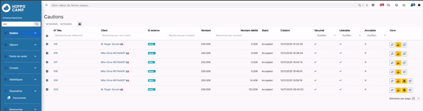This screenshot has width=423, height=111.
Task: Open the Eléments par page dropdown
Action: (415, 98)
